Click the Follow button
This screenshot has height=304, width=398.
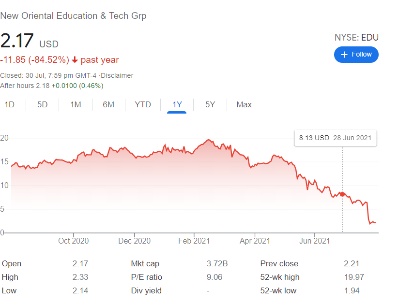[356, 55]
